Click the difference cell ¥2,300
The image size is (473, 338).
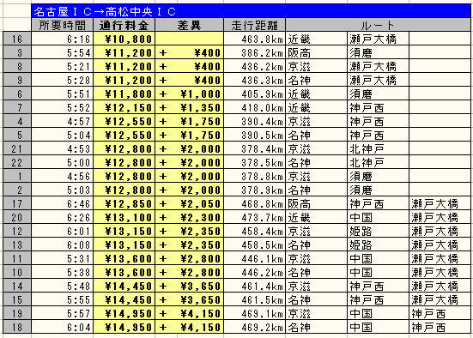pyautogui.click(x=189, y=217)
